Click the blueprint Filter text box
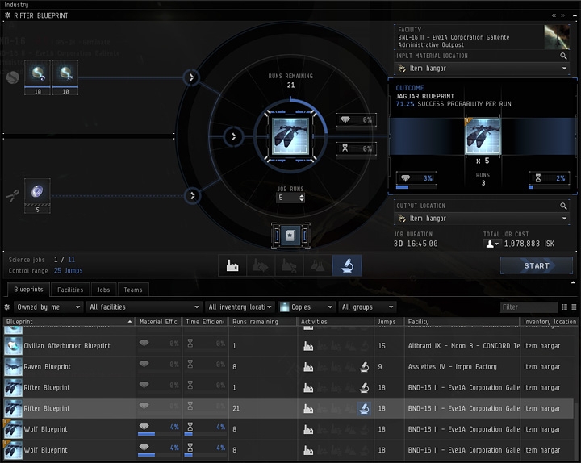The height and width of the screenshot is (463, 581). pyautogui.click(x=529, y=307)
